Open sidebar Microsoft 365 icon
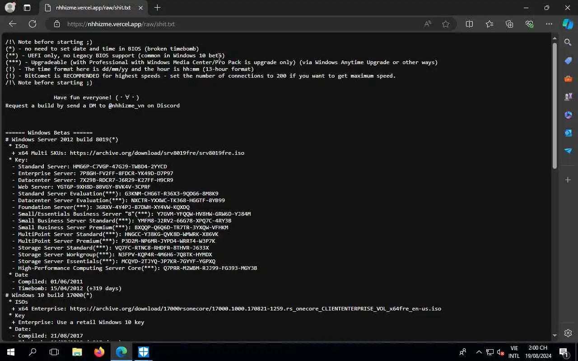 pos(568,115)
